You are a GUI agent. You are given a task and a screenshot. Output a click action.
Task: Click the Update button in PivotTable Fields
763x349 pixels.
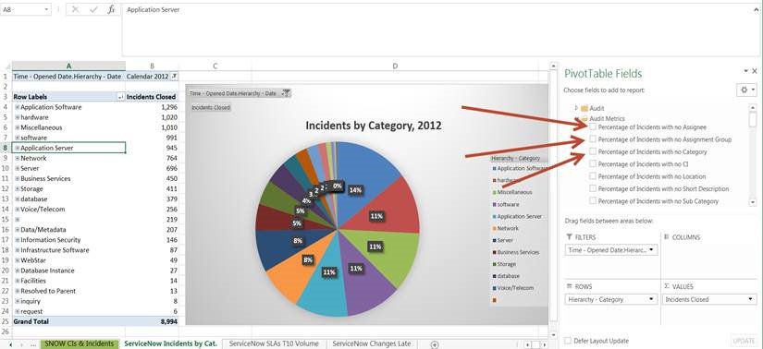pos(744,341)
